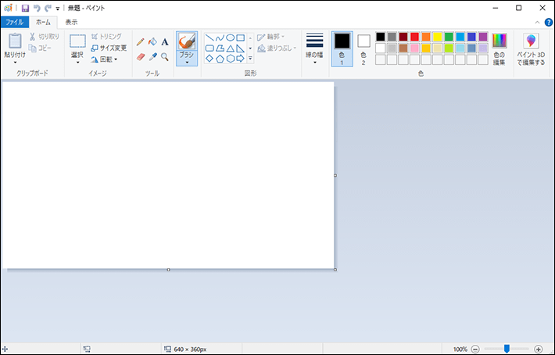Pick the red color swatch in the palette

(x=414, y=37)
